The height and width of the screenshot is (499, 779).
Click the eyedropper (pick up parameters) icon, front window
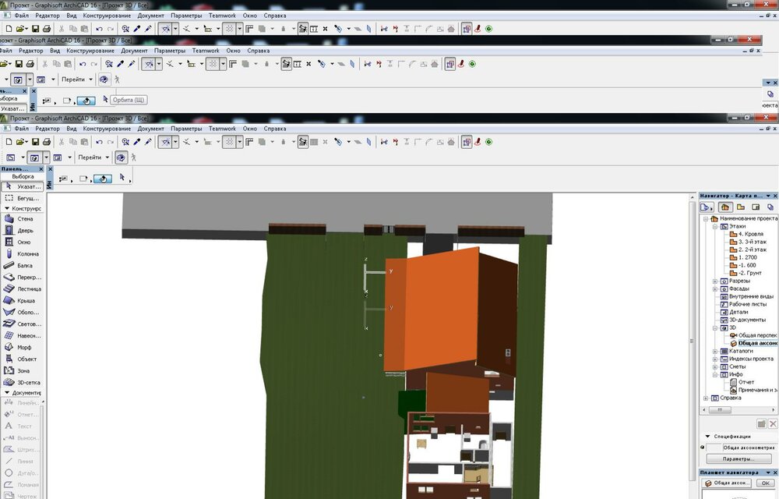point(137,142)
